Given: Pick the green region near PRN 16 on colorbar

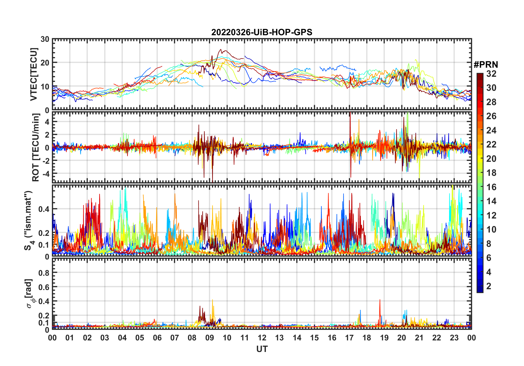Looking at the screenshot, I should point(480,187).
